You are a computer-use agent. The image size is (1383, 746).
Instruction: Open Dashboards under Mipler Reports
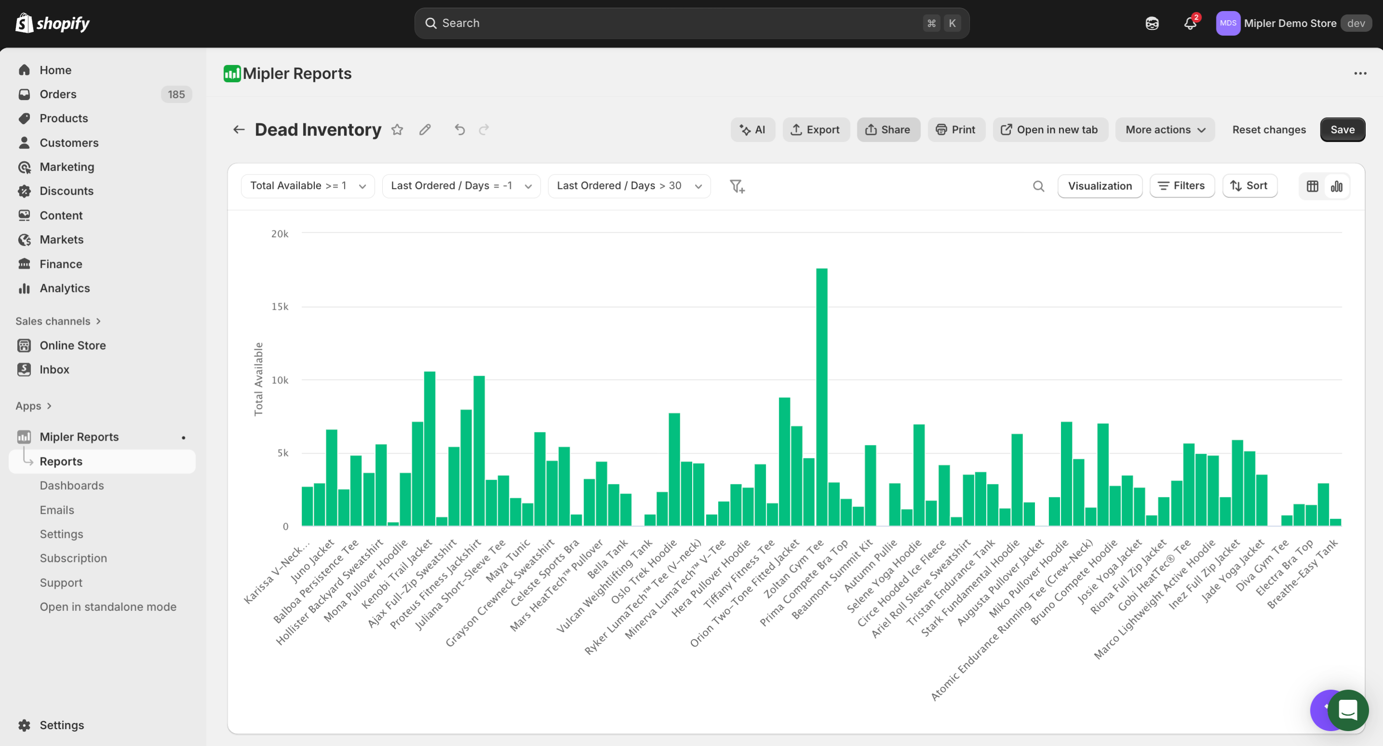pos(71,485)
